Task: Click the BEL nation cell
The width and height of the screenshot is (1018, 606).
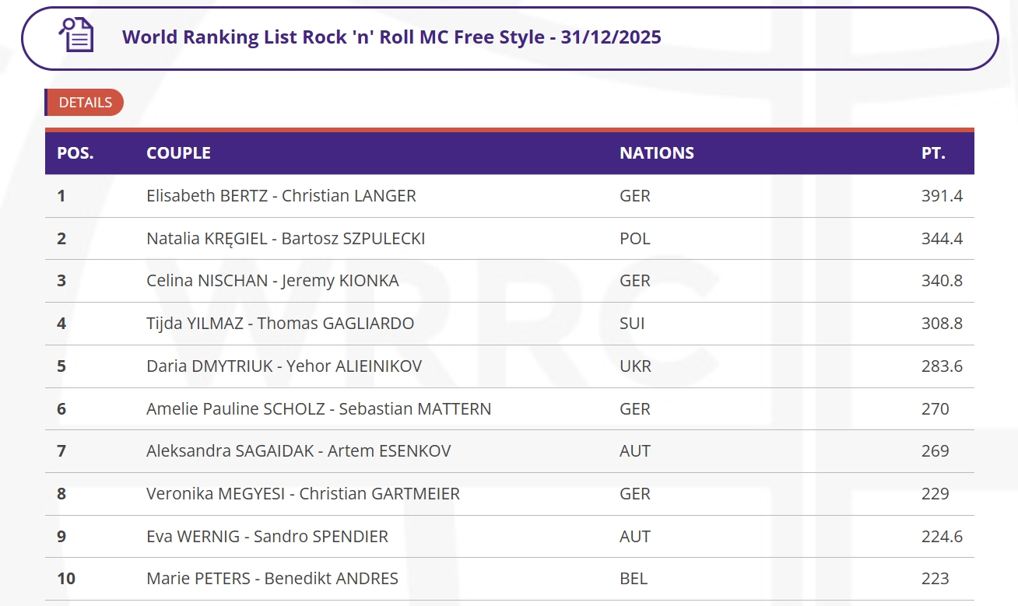Action: click(634, 579)
